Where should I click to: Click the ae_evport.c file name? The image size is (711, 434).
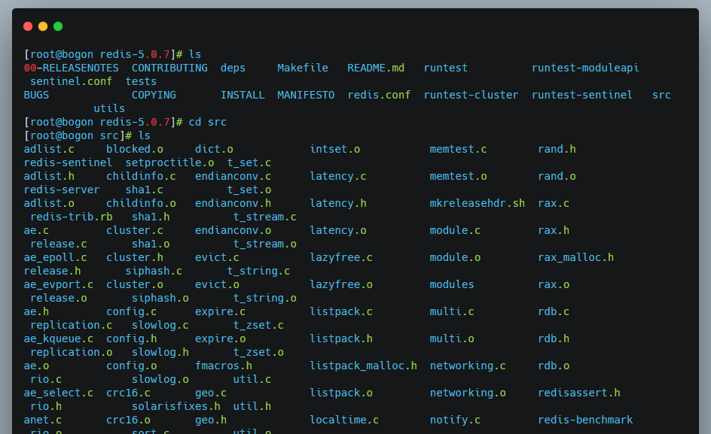tap(59, 284)
